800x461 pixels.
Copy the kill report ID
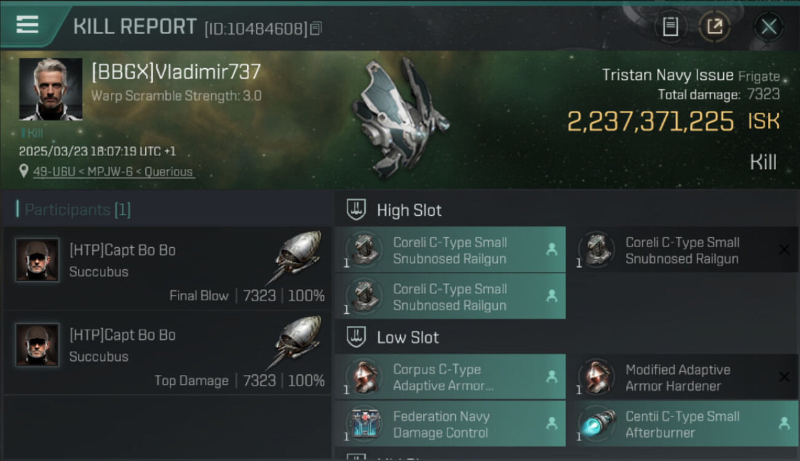[316, 28]
